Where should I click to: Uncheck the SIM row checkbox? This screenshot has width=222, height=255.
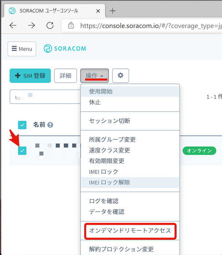click(22, 150)
